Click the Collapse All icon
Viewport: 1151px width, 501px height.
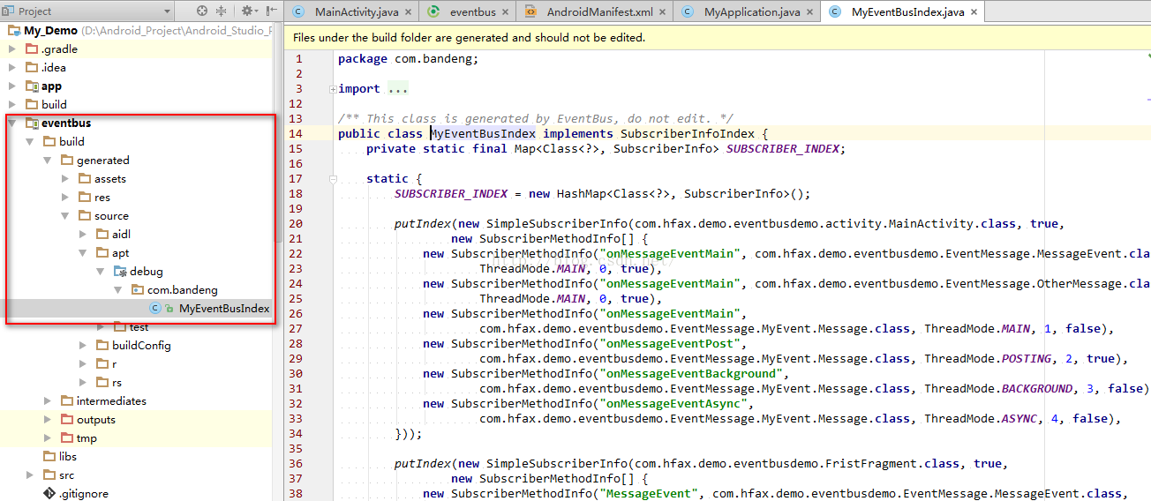tap(221, 11)
